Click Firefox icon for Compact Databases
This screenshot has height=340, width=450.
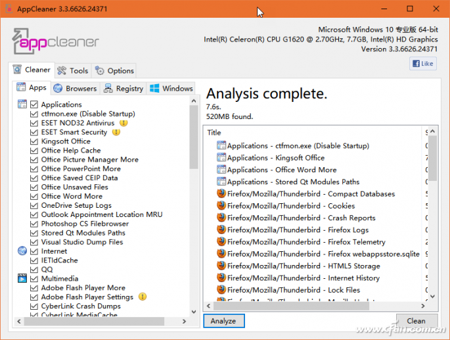point(221,193)
